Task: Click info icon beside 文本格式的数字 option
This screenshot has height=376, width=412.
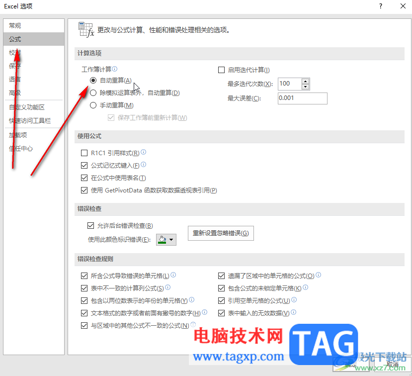Action: pyautogui.click(x=204, y=312)
